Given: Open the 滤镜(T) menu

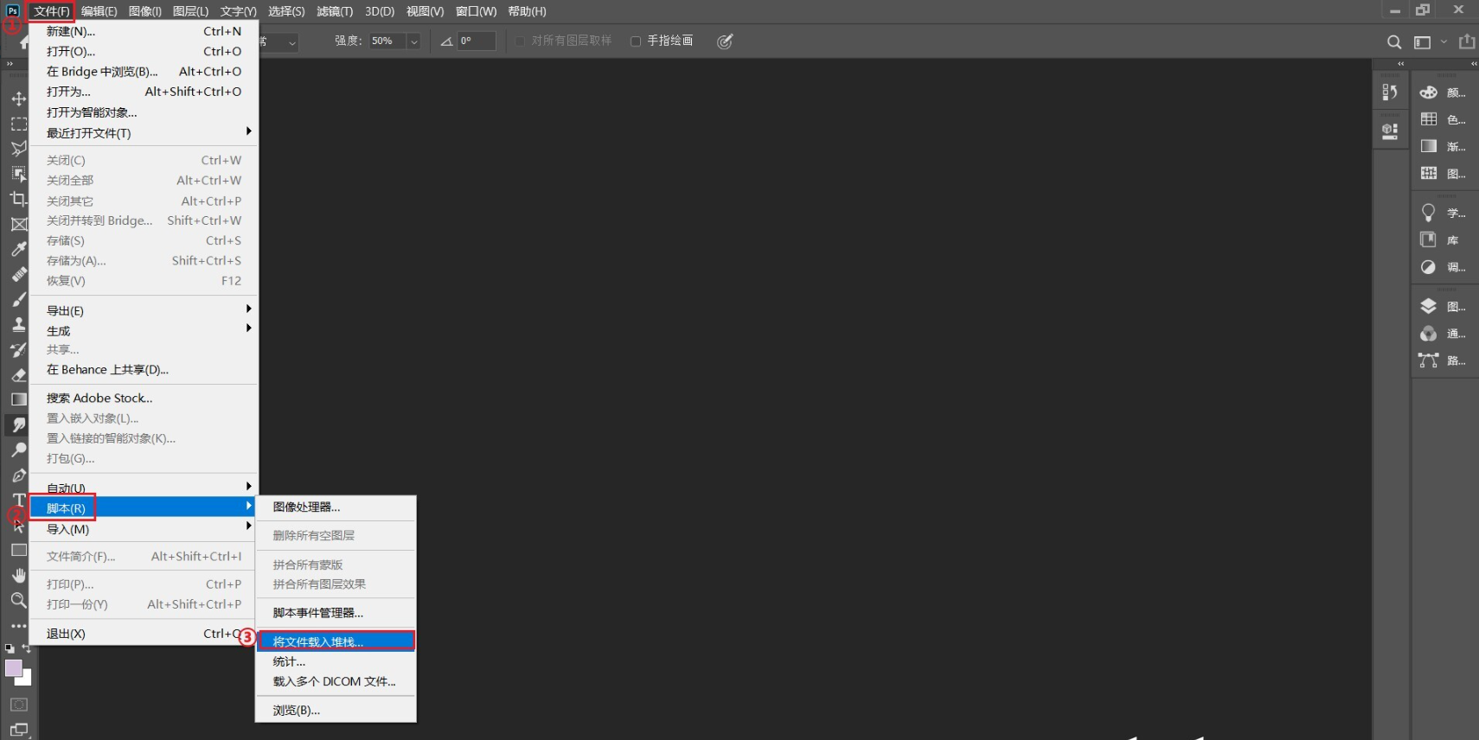Looking at the screenshot, I should pos(334,11).
